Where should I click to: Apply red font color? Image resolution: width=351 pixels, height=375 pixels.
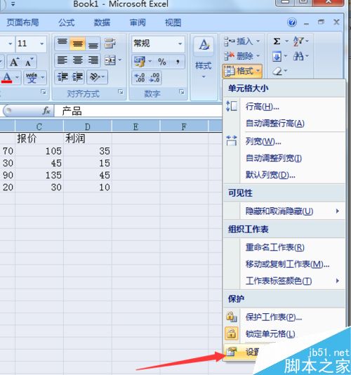(7, 78)
